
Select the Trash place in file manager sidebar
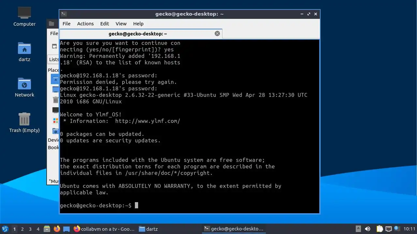55,100
